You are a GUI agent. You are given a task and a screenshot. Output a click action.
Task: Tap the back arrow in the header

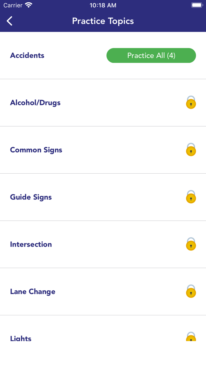pos(9,21)
